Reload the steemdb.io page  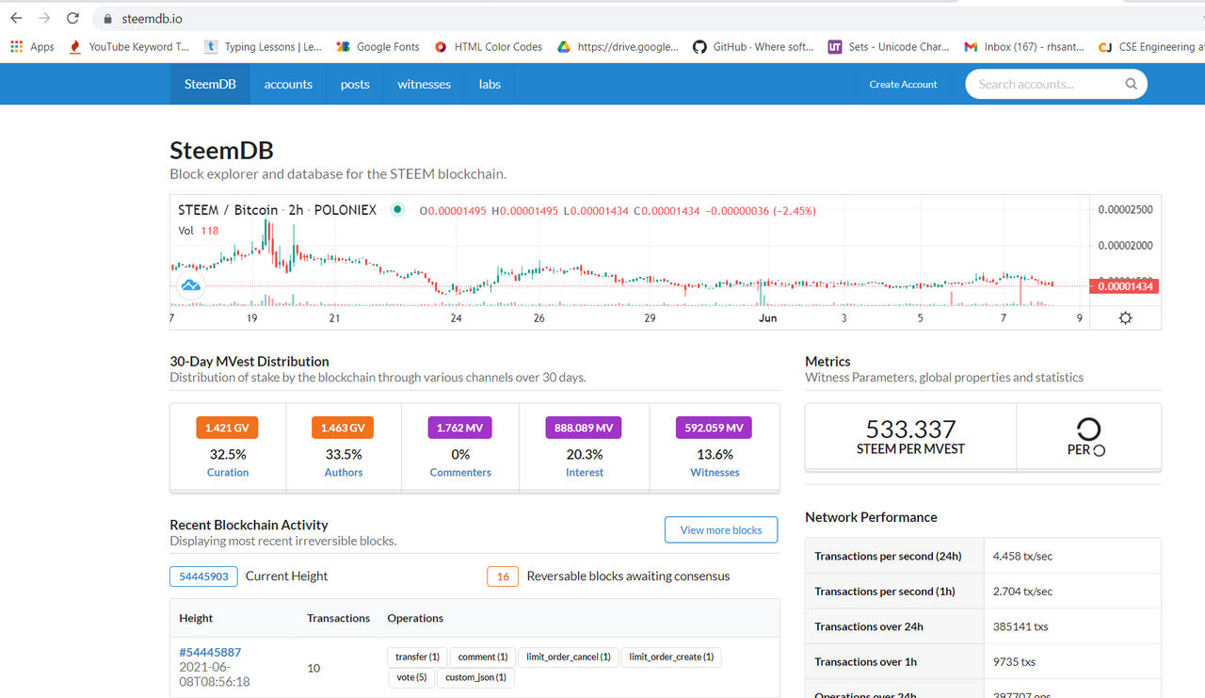73,18
